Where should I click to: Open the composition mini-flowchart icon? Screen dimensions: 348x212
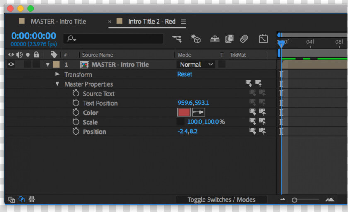pyautogui.click(x=177, y=39)
